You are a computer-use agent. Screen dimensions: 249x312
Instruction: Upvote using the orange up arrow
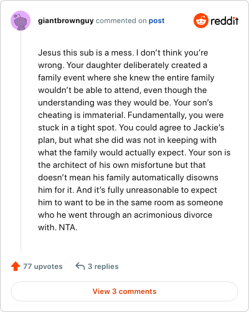pyautogui.click(x=16, y=266)
